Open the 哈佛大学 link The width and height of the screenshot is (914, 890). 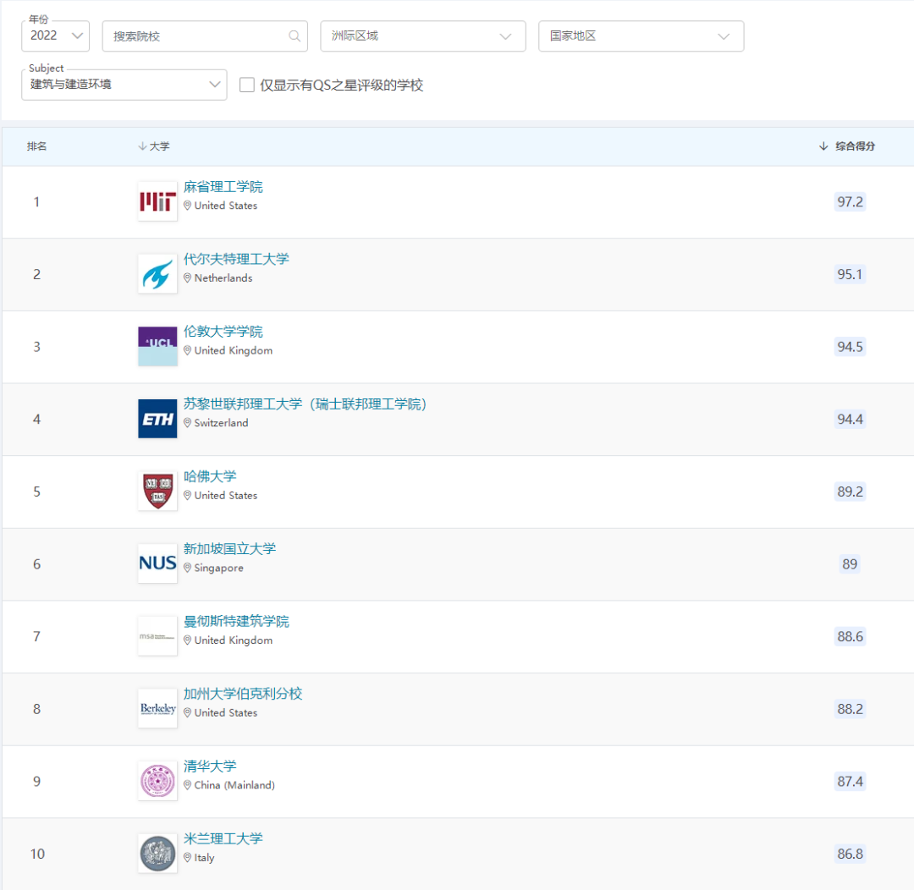tap(210, 476)
